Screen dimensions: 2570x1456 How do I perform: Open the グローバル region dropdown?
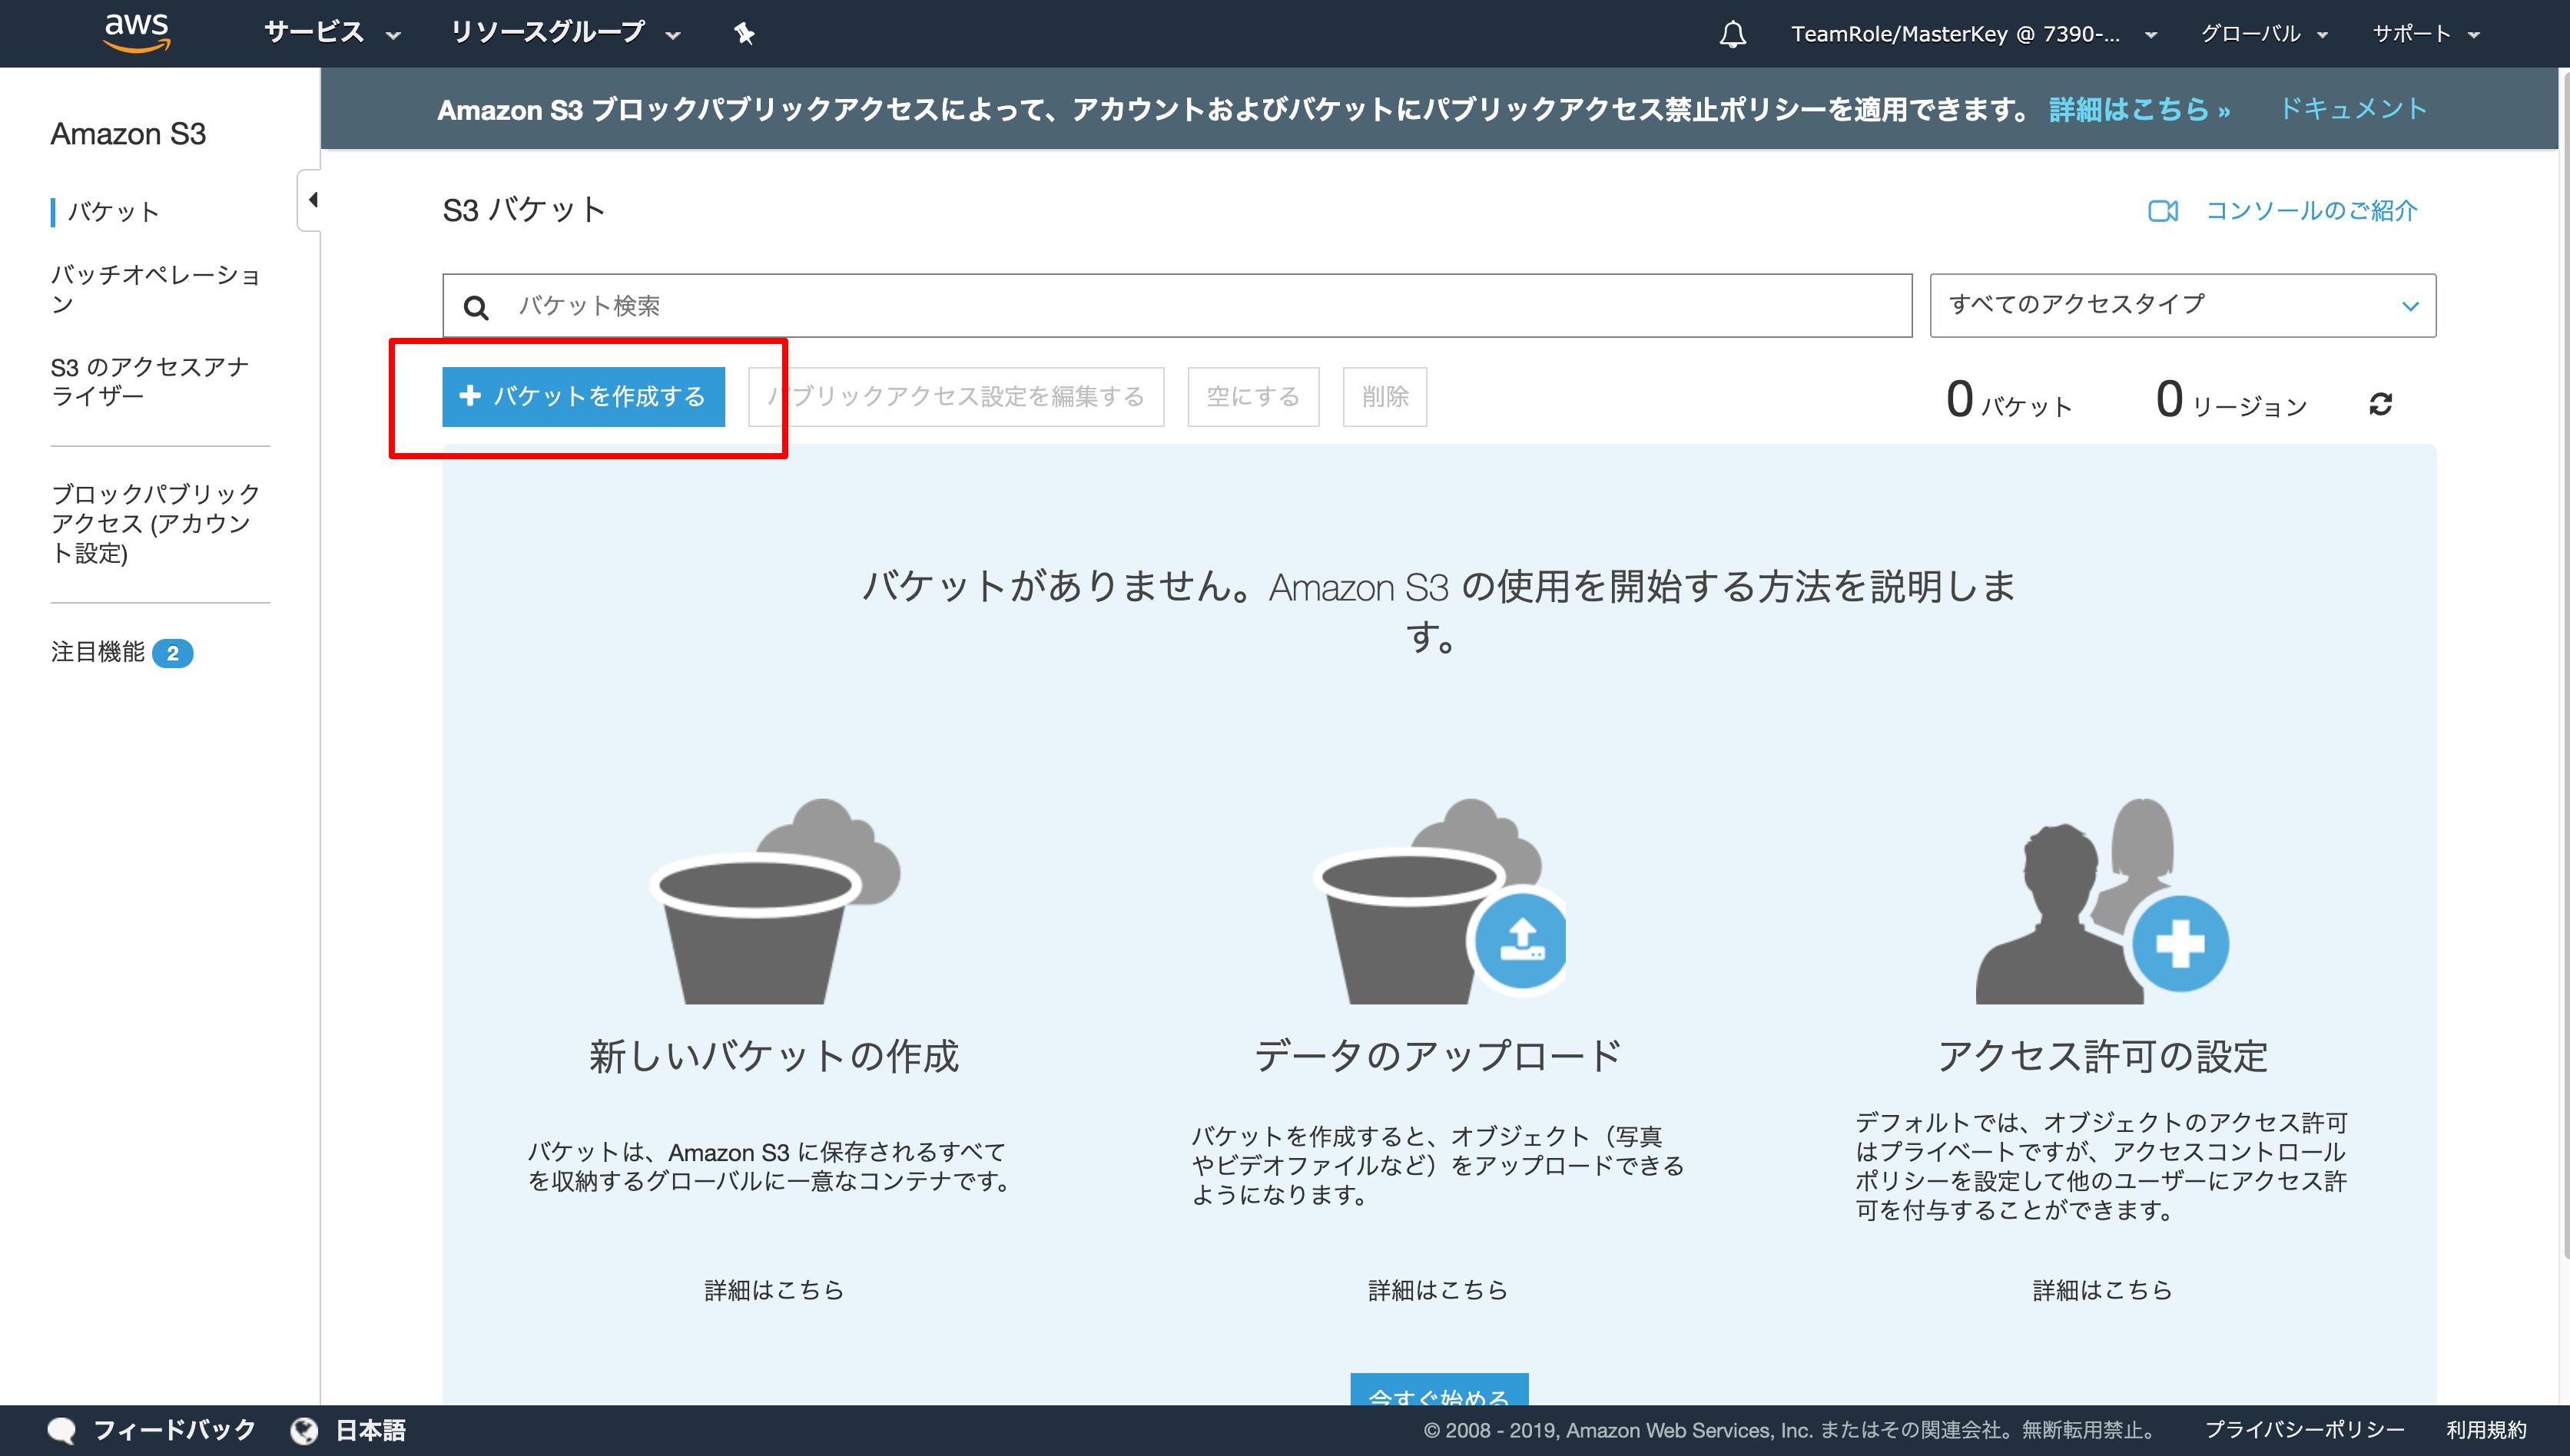(2264, 34)
